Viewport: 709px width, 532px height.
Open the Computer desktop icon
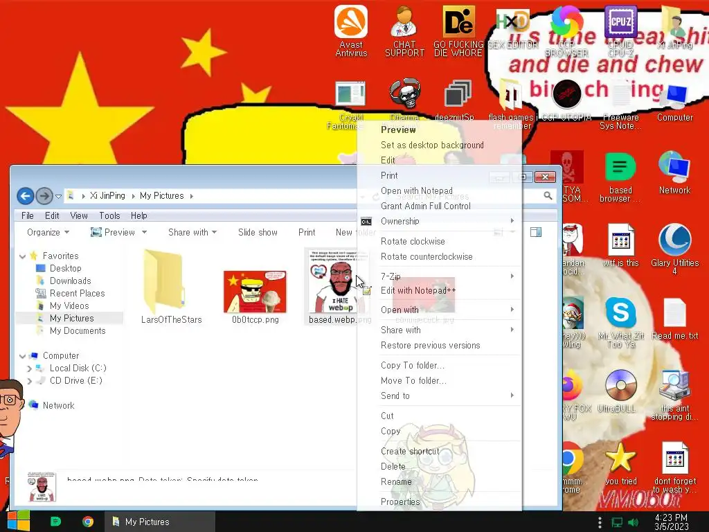(674, 103)
